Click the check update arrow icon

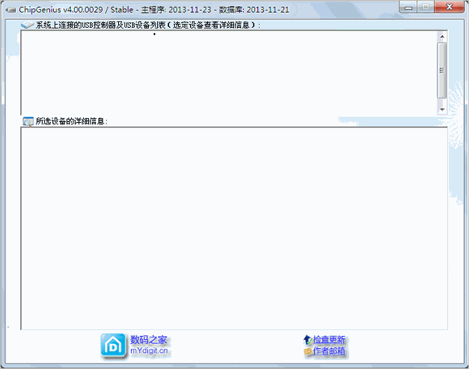click(307, 340)
